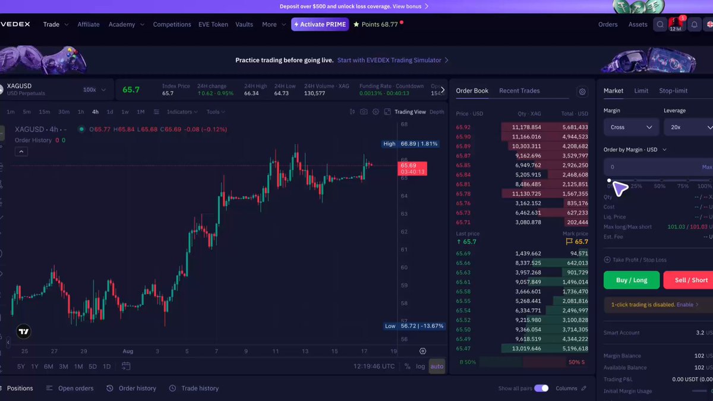Click the Order history clock icon
Viewport: 713px width, 401px height.
point(110,388)
